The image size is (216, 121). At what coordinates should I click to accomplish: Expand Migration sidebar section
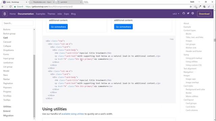[x=8, y=116]
